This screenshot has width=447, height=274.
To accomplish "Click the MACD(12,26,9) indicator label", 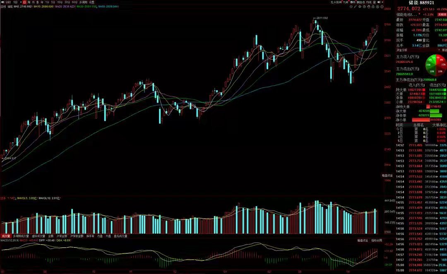I will 10,240.
